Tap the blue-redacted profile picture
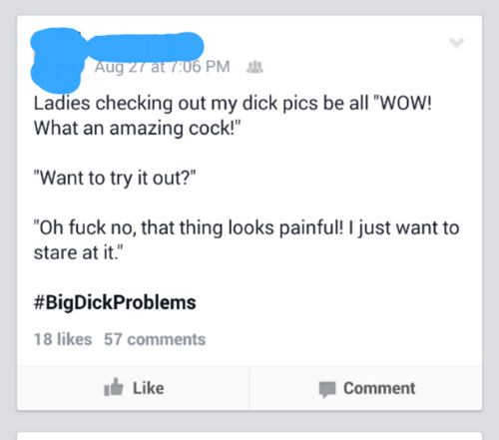 pyautogui.click(x=57, y=61)
